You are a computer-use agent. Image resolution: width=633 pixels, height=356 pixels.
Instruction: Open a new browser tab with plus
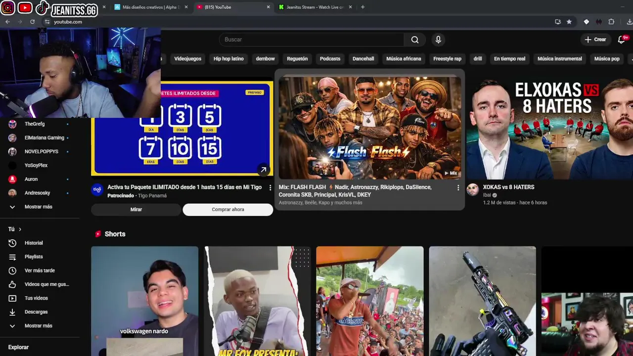[362, 7]
